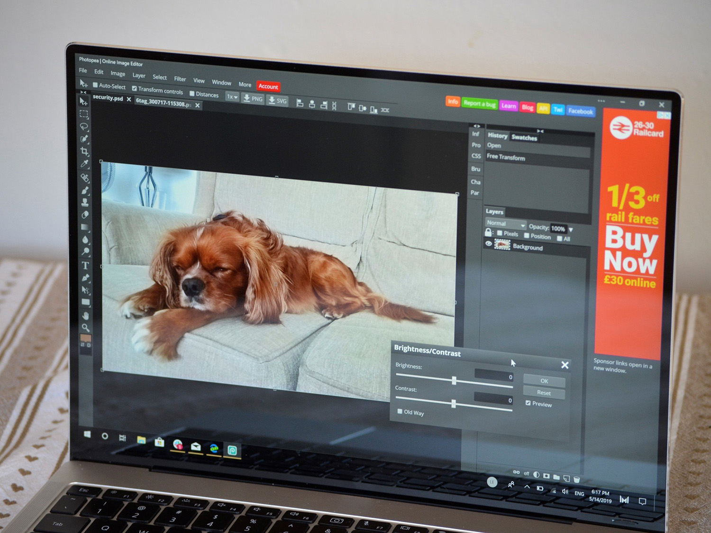
Task: Uncheck Preview in Brightness/Contrast dialog
Action: coord(528,403)
